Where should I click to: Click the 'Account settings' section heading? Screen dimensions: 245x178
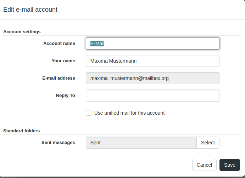coord(22,32)
